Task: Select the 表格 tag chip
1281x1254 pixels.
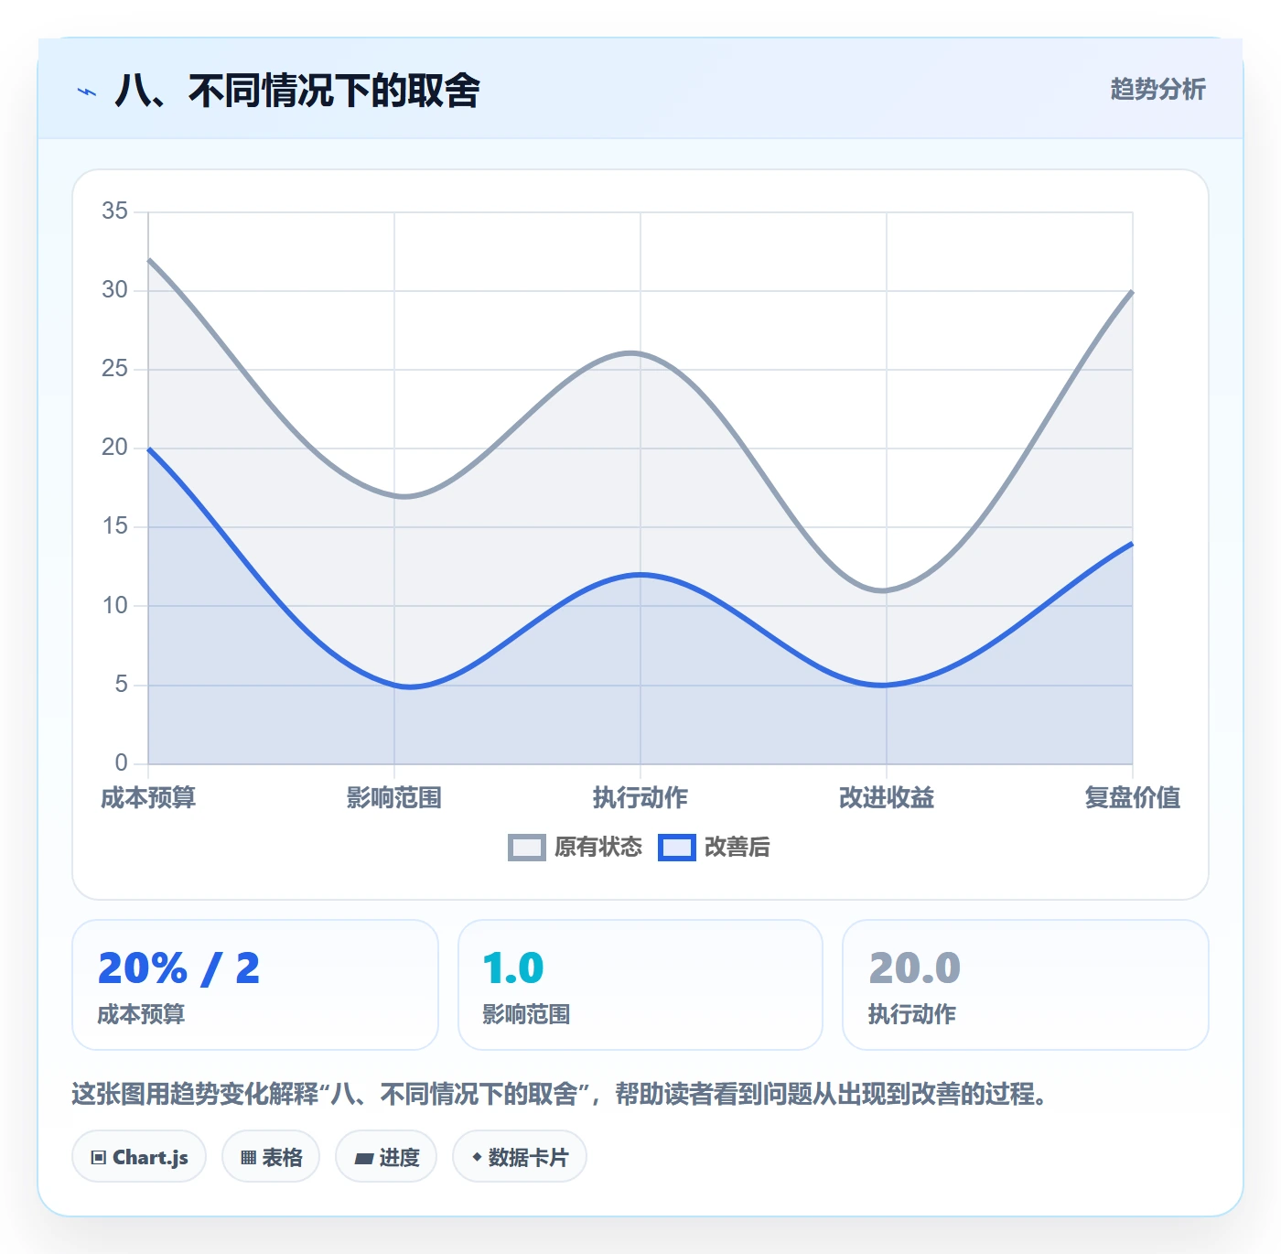Action: coord(271,1157)
